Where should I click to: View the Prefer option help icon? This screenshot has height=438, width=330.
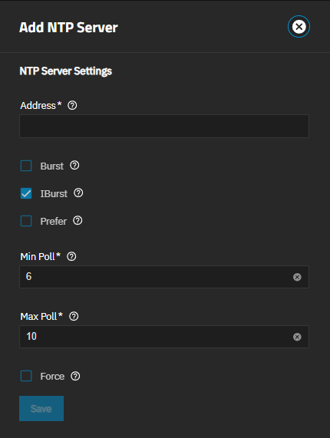click(x=78, y=221)
